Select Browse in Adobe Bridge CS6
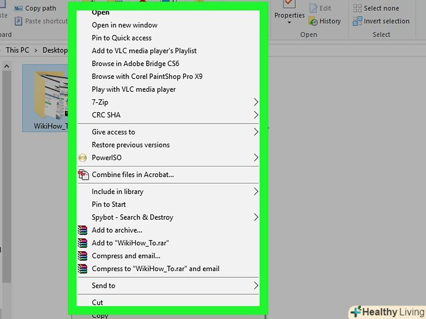Screen dimensions: 426x319 (168, 64)
